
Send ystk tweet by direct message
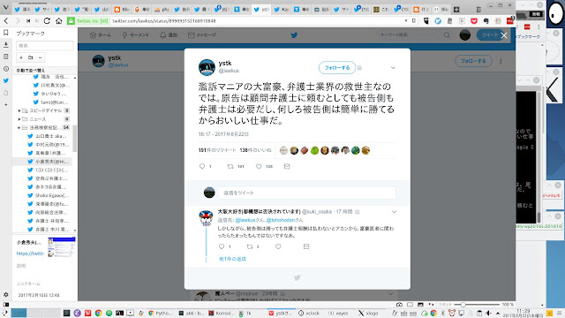coord(287,166)
